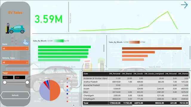Viewport: 191px width, 107px height.
Task: Click the Total row label
Action: pos(86,103)
